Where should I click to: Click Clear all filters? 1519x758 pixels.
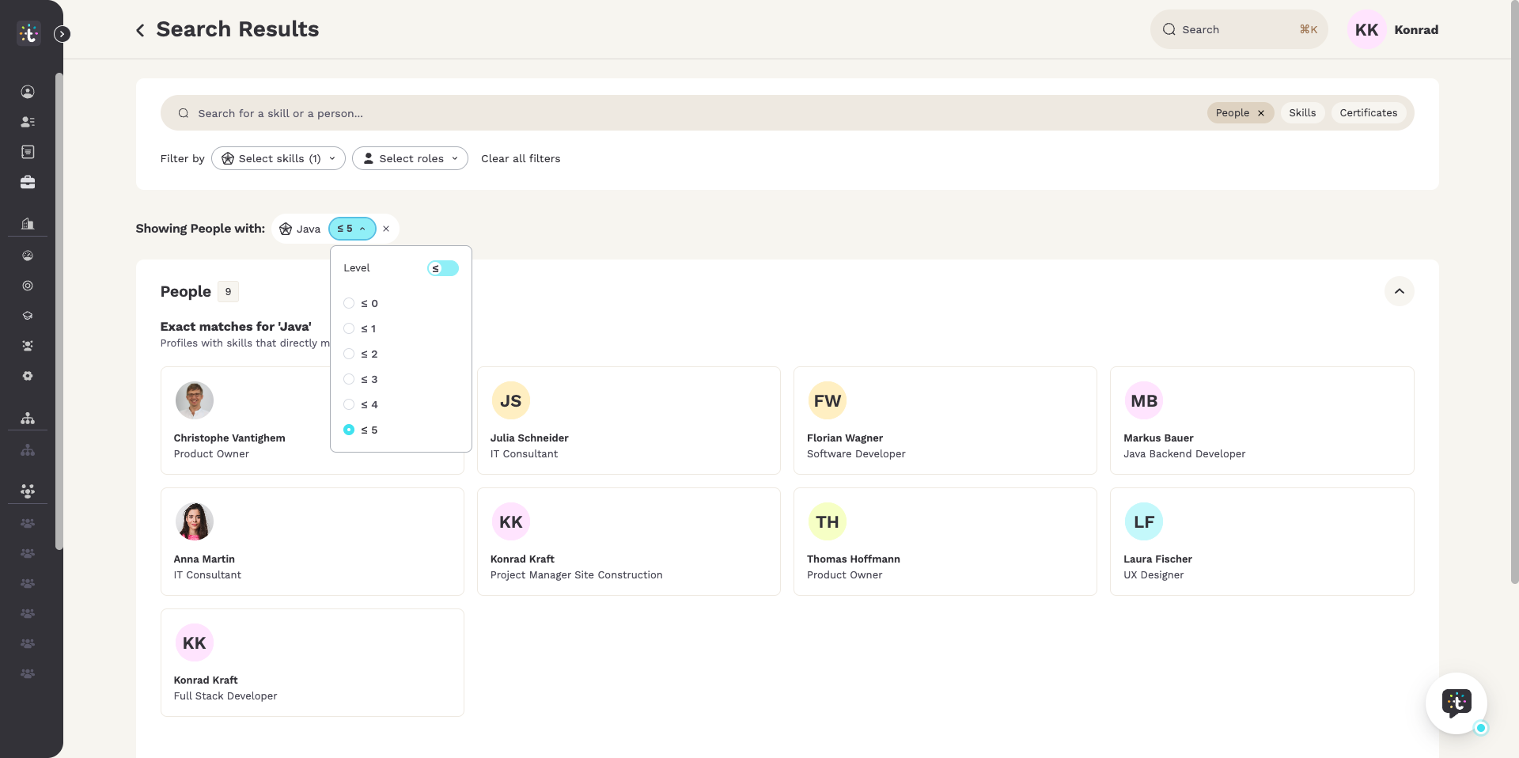[x=521, y=158]
